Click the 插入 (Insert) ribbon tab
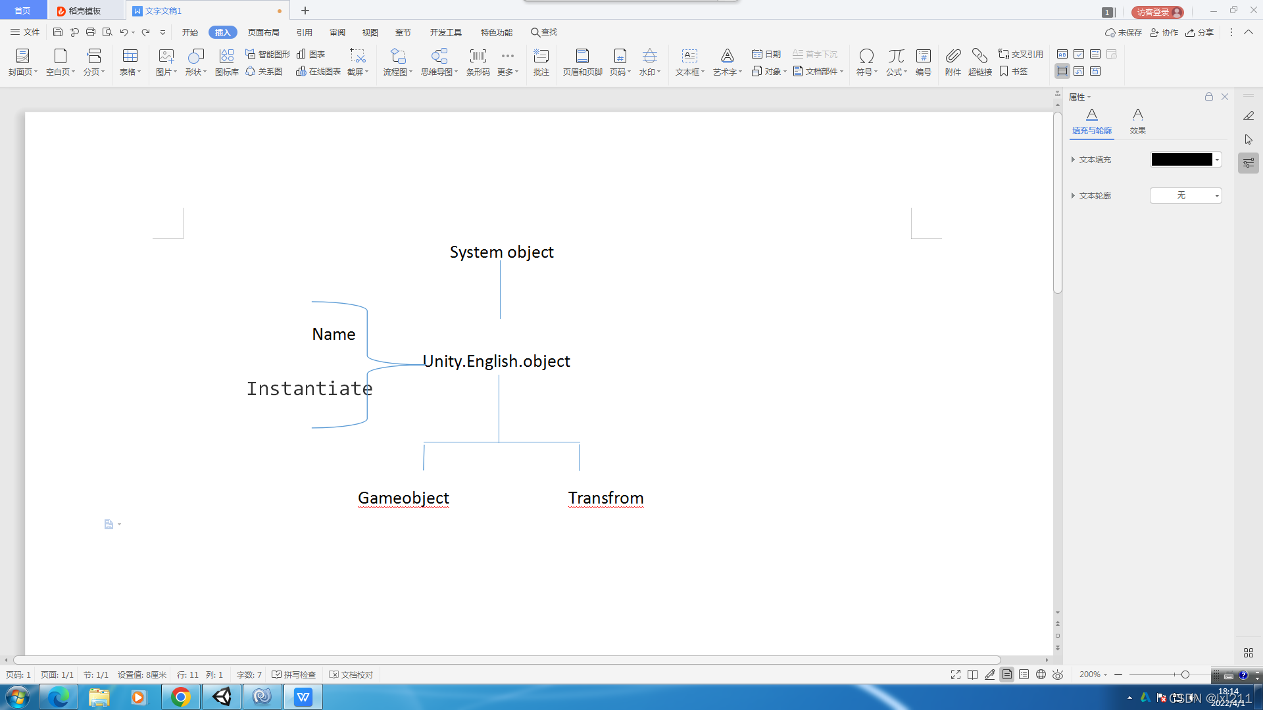1263x710 pixels. 224,32
